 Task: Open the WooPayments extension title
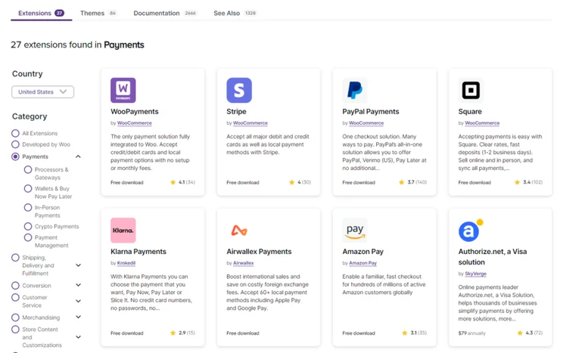[x=135, y=112]
